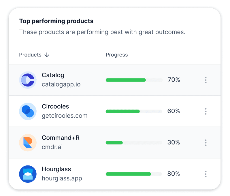230x196 pixels.
Task: Click the Hourglass 80% progress bar
Action: pyautogui.click(x=134, y=174)
